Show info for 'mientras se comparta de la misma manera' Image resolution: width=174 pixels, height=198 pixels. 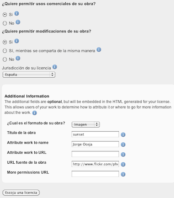(99, 50)
